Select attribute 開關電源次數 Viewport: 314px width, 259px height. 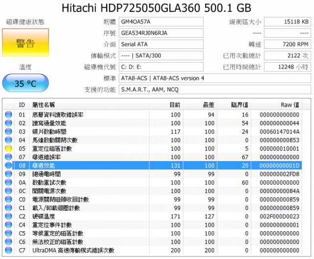coord(49,191)
